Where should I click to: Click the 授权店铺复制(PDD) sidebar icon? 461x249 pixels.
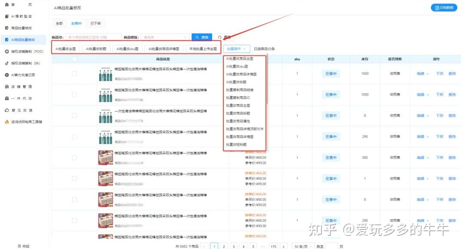pyautogui.click(x=7, y=51)
